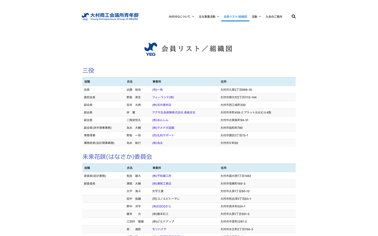Open the 主な事業活動 menu item
This screenshot has width=378, height=236.
point(207,17)
